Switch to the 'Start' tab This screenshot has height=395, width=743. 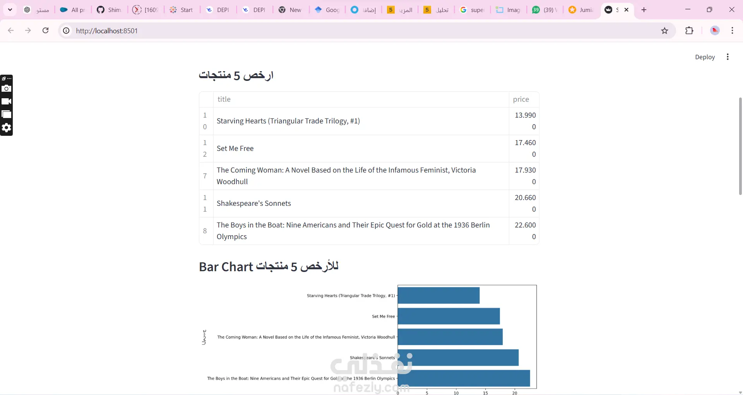pos(181,10)
